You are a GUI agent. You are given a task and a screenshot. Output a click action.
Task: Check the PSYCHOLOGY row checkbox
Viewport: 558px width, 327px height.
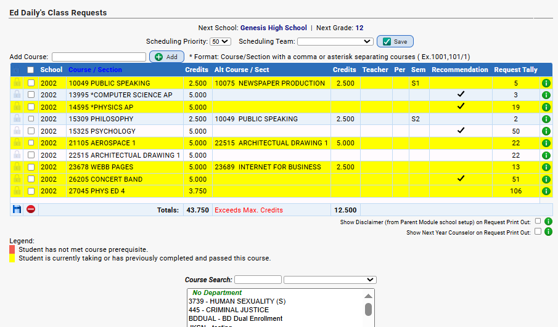(x=31, y=131)
